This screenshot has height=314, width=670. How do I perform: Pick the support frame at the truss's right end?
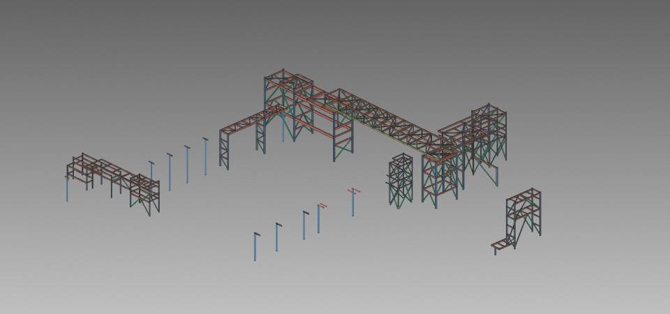pos(438,178)
